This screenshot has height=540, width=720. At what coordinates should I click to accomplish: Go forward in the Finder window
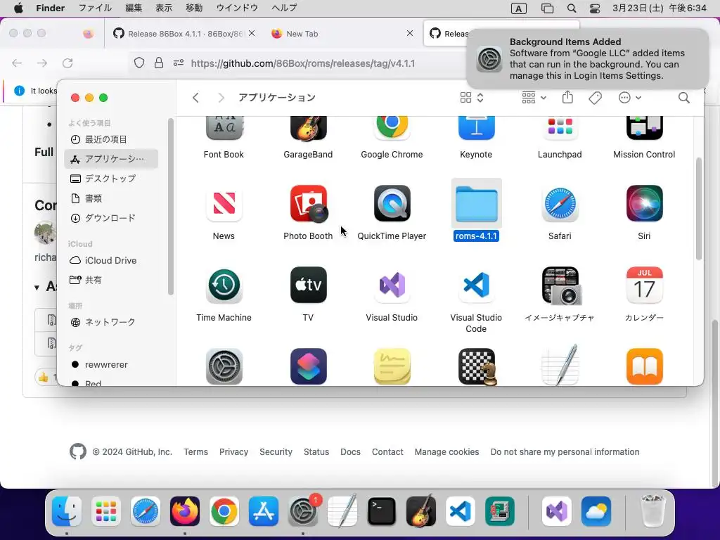pyautogui.click(x=221, y=97)
